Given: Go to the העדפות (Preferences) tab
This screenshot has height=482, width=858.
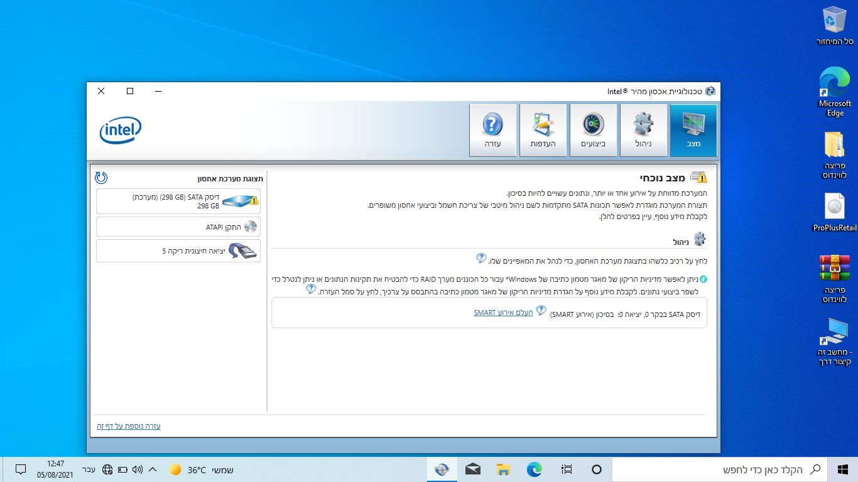Looking at the screenshot, I should coord(543,131).
